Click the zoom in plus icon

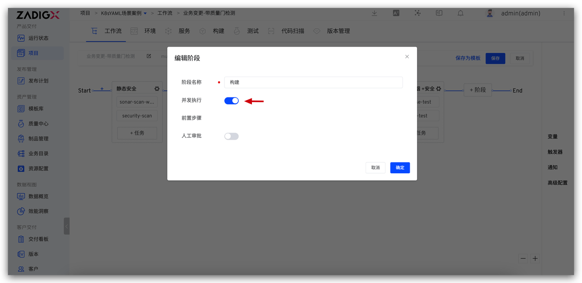pyautogui.click(x=535, y=259)
